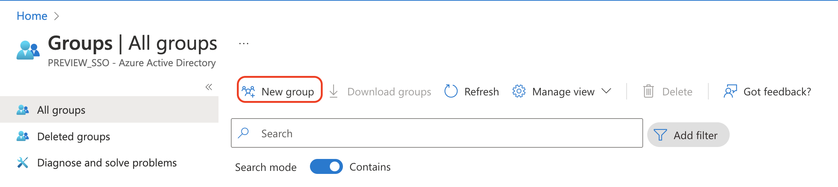
Task: Go to the Home breadcrumb link
Action: (32, 16)
